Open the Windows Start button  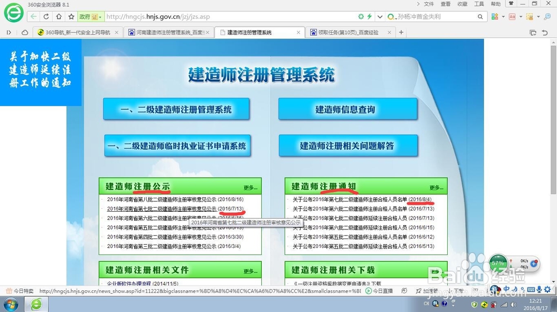10,305
